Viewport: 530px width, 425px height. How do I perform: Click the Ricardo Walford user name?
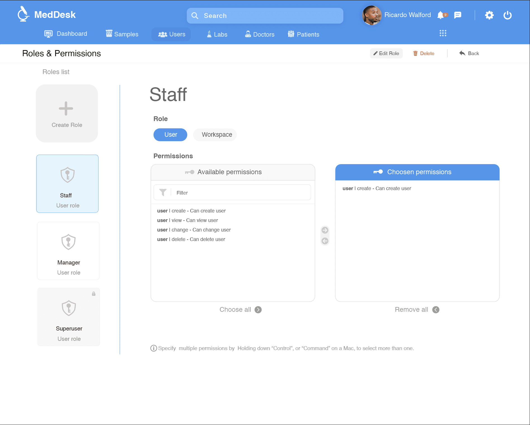click(407, 15)
